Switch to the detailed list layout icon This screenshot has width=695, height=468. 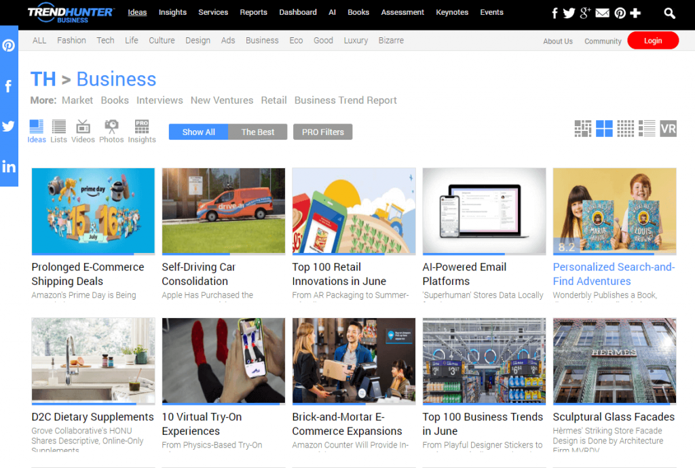tap(647, 129)
